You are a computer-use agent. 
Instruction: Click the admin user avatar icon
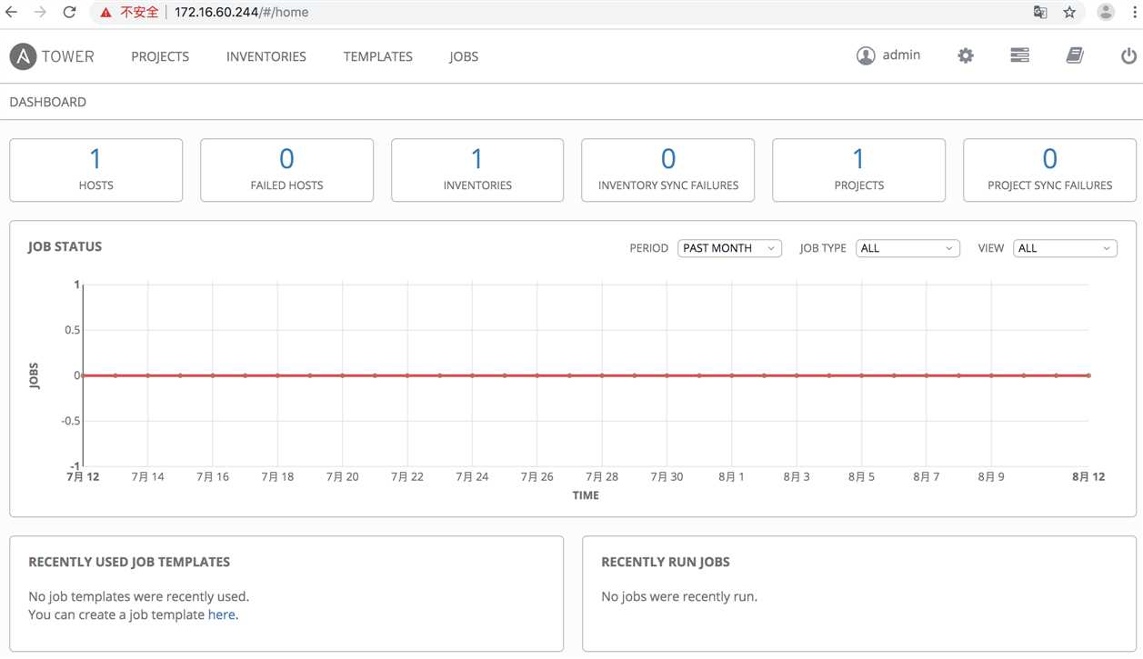click(x=866, y=55)
